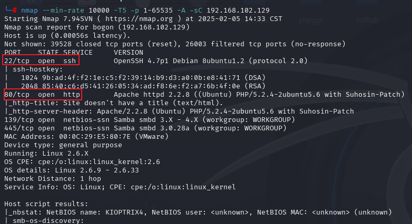Select the highlighted 22/tcp open ssh entry
This screenshot has height=224, width=412.
[x=41, y=60]
